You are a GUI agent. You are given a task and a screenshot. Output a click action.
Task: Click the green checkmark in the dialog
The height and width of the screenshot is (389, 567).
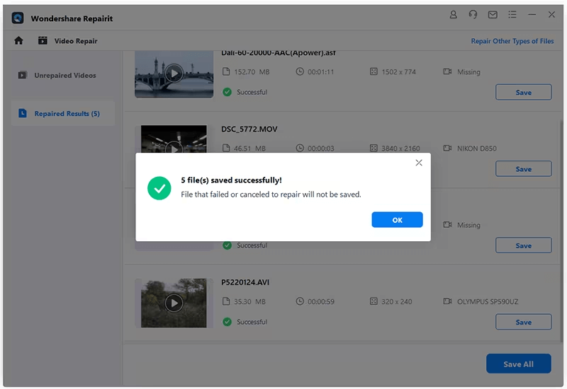(x=159, y=187)
